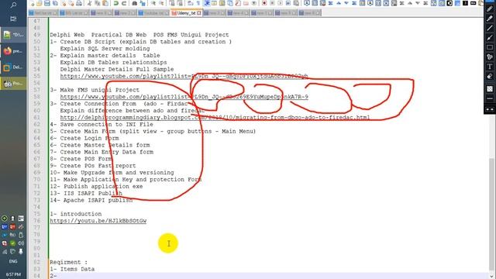Image resolution: width=496 pixels, height=279 pixels.
Task: Select the eraser tool in annotation toolbar
Action: click(489, 77)
